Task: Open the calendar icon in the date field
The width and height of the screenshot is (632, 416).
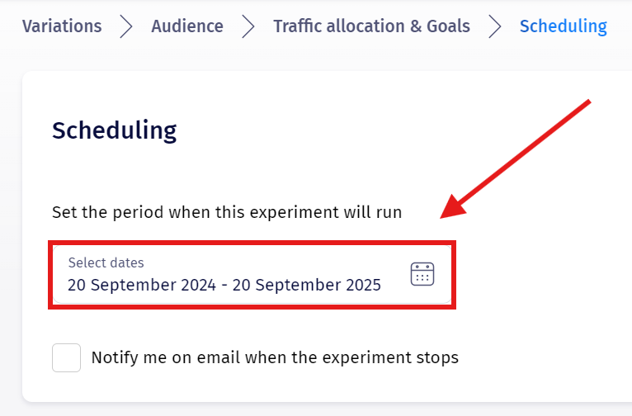Action: (x=422, y=274)
